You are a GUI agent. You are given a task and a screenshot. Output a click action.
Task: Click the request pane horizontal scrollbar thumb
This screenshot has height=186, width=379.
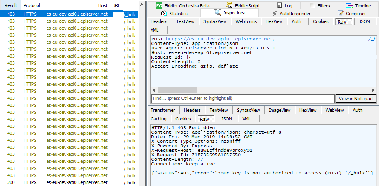[x=177, y=90]
